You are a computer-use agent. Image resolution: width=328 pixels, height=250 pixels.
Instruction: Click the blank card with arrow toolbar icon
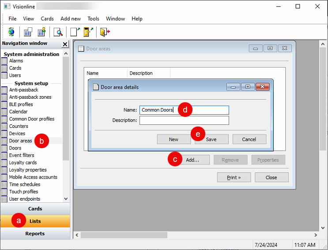75,32
